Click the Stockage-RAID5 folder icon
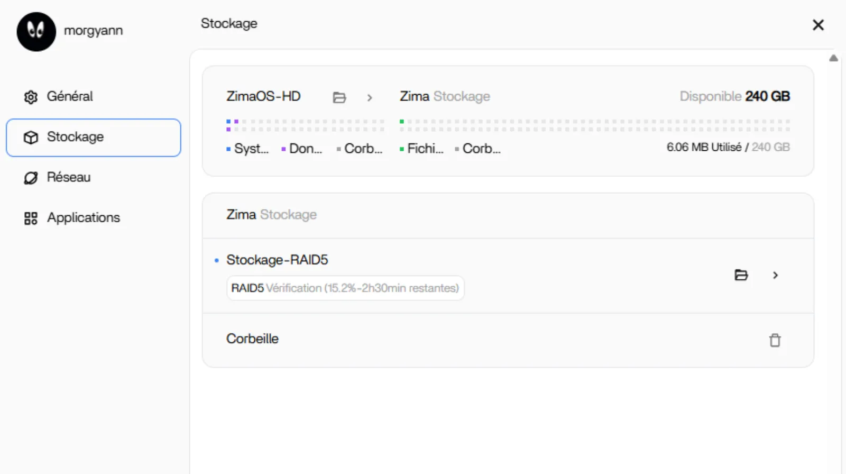The image size is (846, 474). (x=741, y=275)
